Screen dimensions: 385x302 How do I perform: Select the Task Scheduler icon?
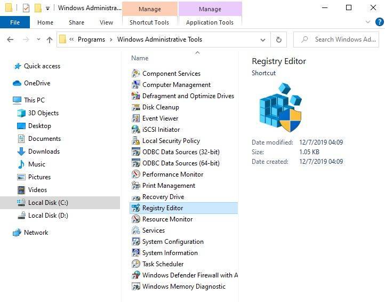136,264
